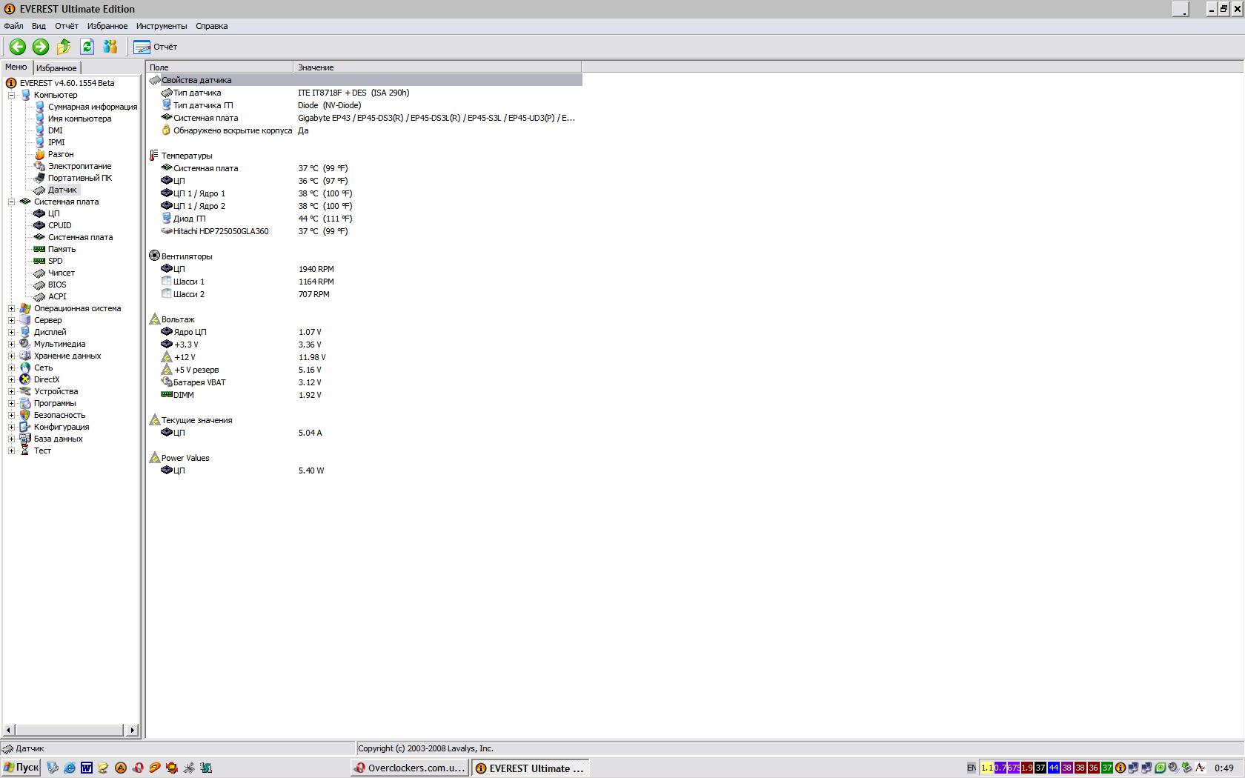The image size is (1245, 778).
Task: Switch to Overclockers.com.u... taskbar window
Action: 410,768
